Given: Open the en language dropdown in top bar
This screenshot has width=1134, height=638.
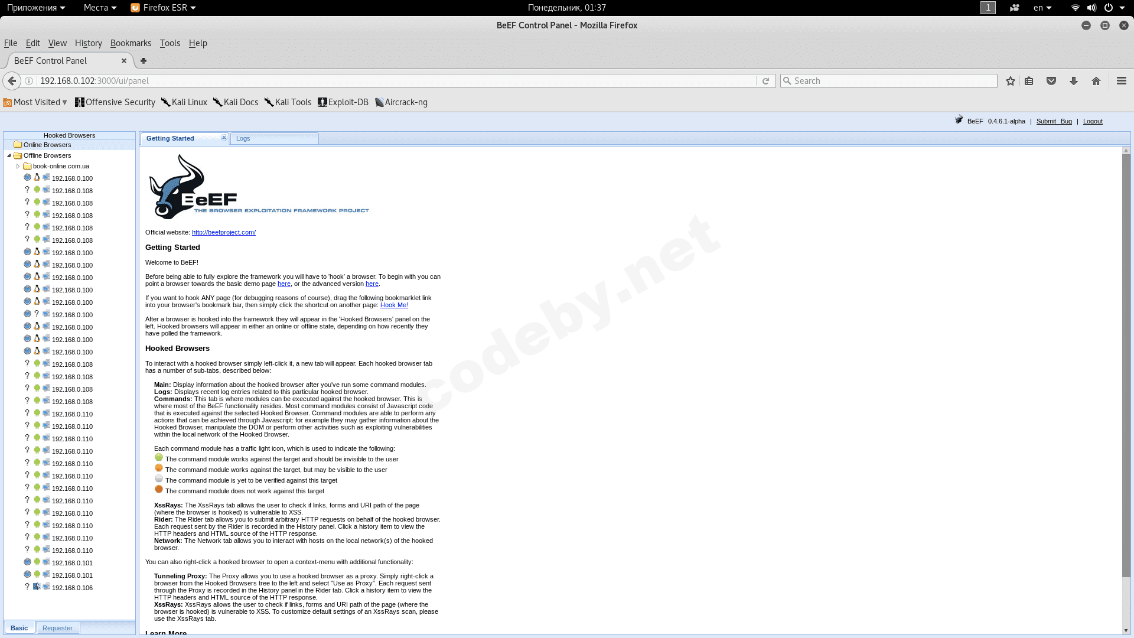Looking at the screenshot, I should [x=1042, y=8].
